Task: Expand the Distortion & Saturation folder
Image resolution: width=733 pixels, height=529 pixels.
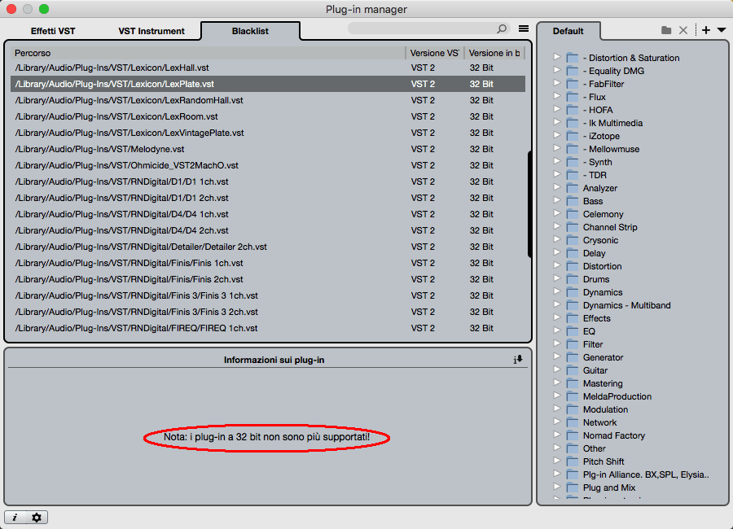Action: (556, 57)
